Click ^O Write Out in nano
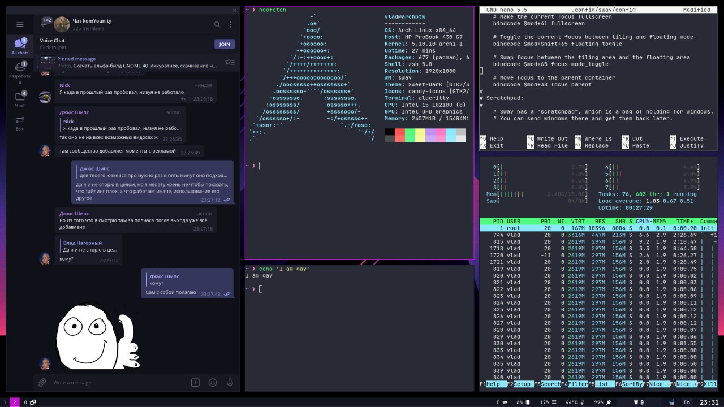724x407 pixels. pyautogui.click(x=548, y=138)
